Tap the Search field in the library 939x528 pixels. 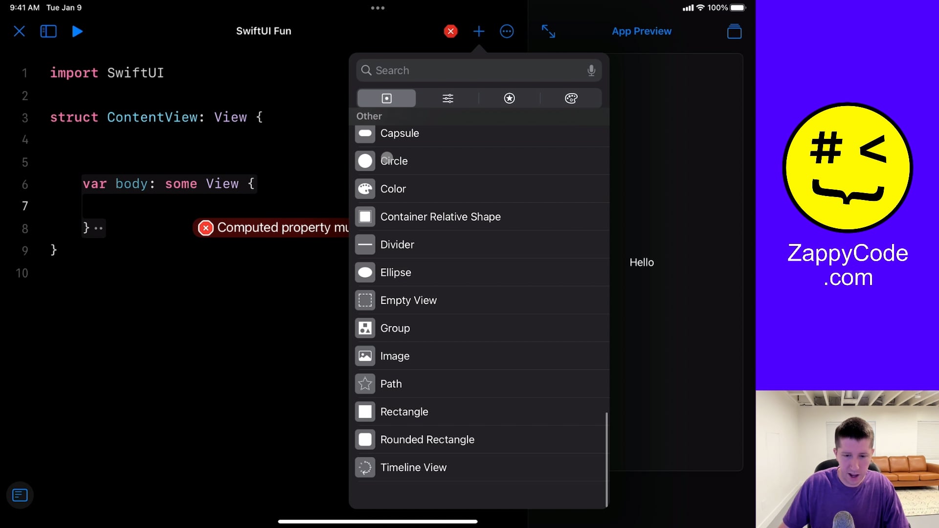pyautogui.click(x=479, y=70)
